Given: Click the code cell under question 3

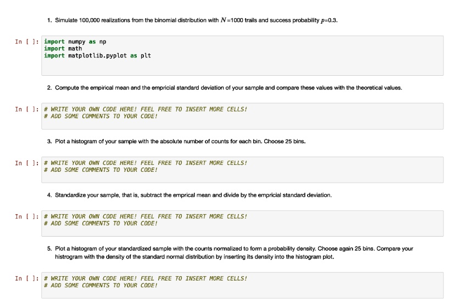Looking at the screenshot, I should click(242, 170).
